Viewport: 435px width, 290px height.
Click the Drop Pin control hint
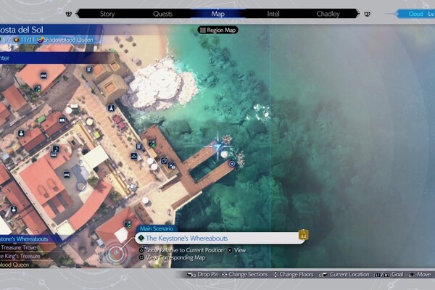click(x=203, y=275)
